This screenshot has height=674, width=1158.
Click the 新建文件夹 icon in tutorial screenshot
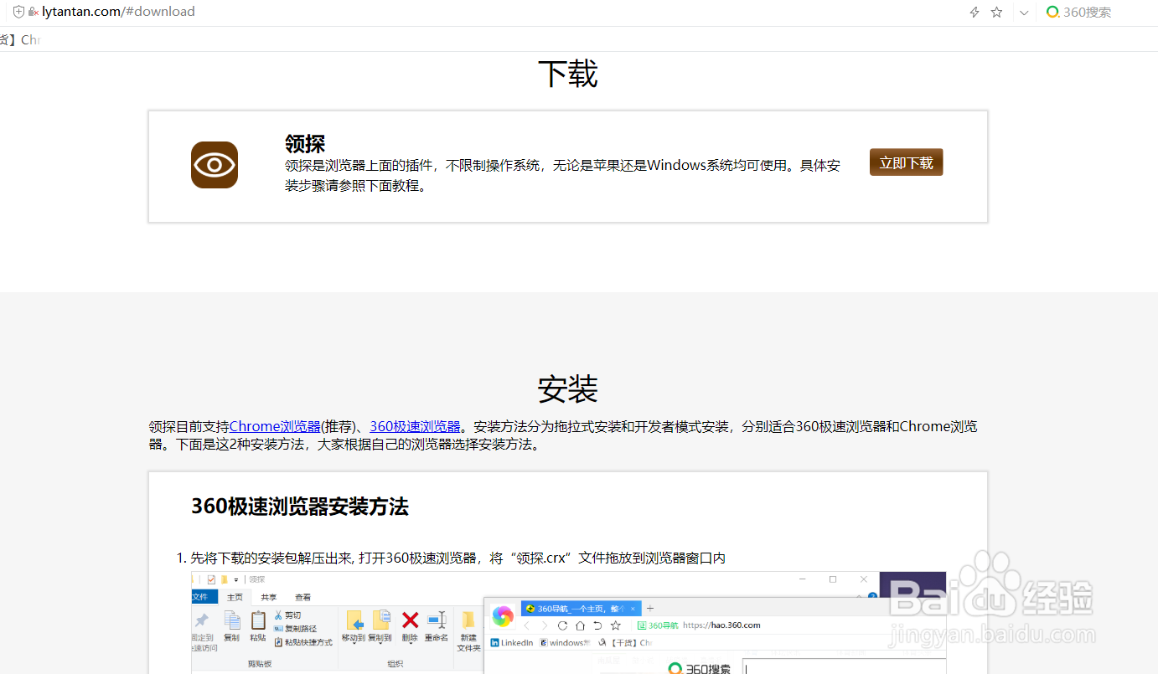468,620
